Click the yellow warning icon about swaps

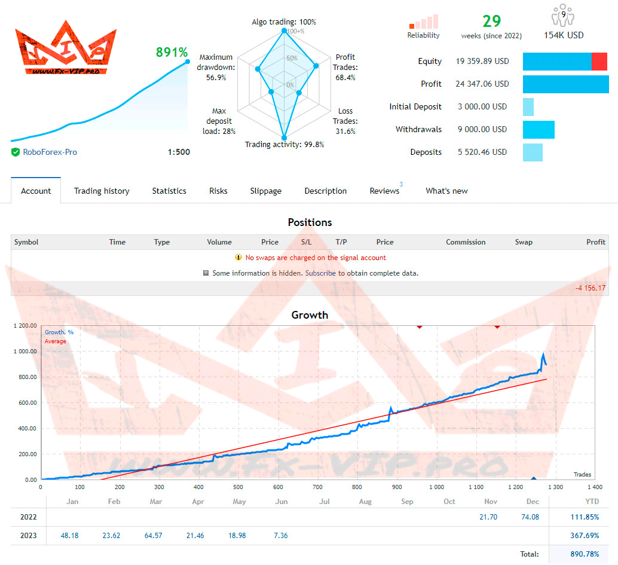tap(238, 258)
